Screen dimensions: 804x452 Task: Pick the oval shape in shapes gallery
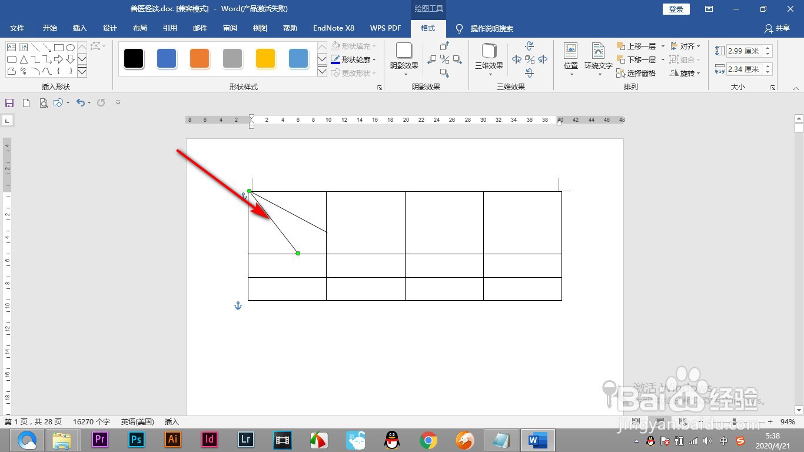70,48
